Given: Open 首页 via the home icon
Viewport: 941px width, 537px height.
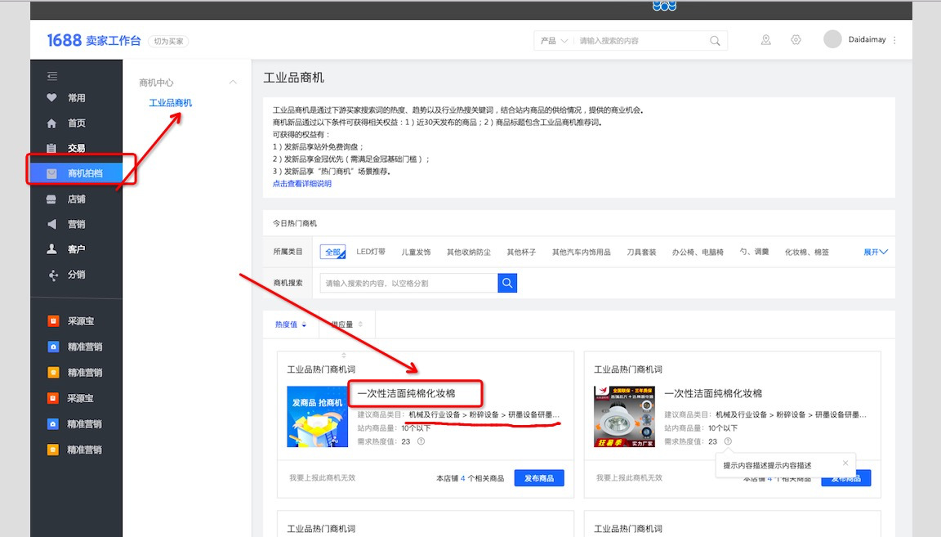Looking at the screenshot, I should (51, 123).
